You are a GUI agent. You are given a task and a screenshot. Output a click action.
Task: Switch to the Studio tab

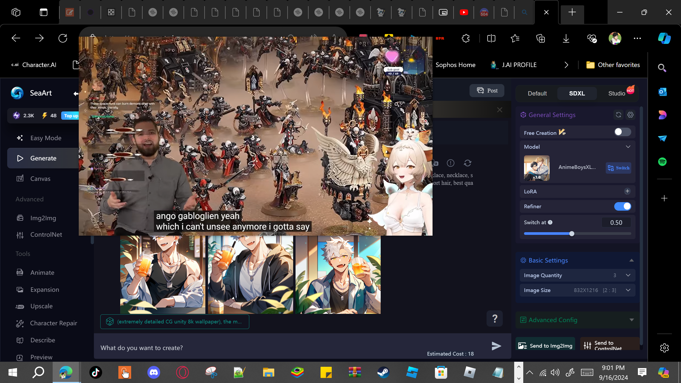coord(617,93)
